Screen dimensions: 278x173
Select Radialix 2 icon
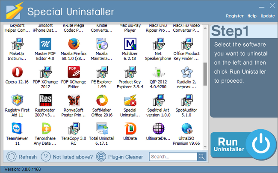point(186,72)
